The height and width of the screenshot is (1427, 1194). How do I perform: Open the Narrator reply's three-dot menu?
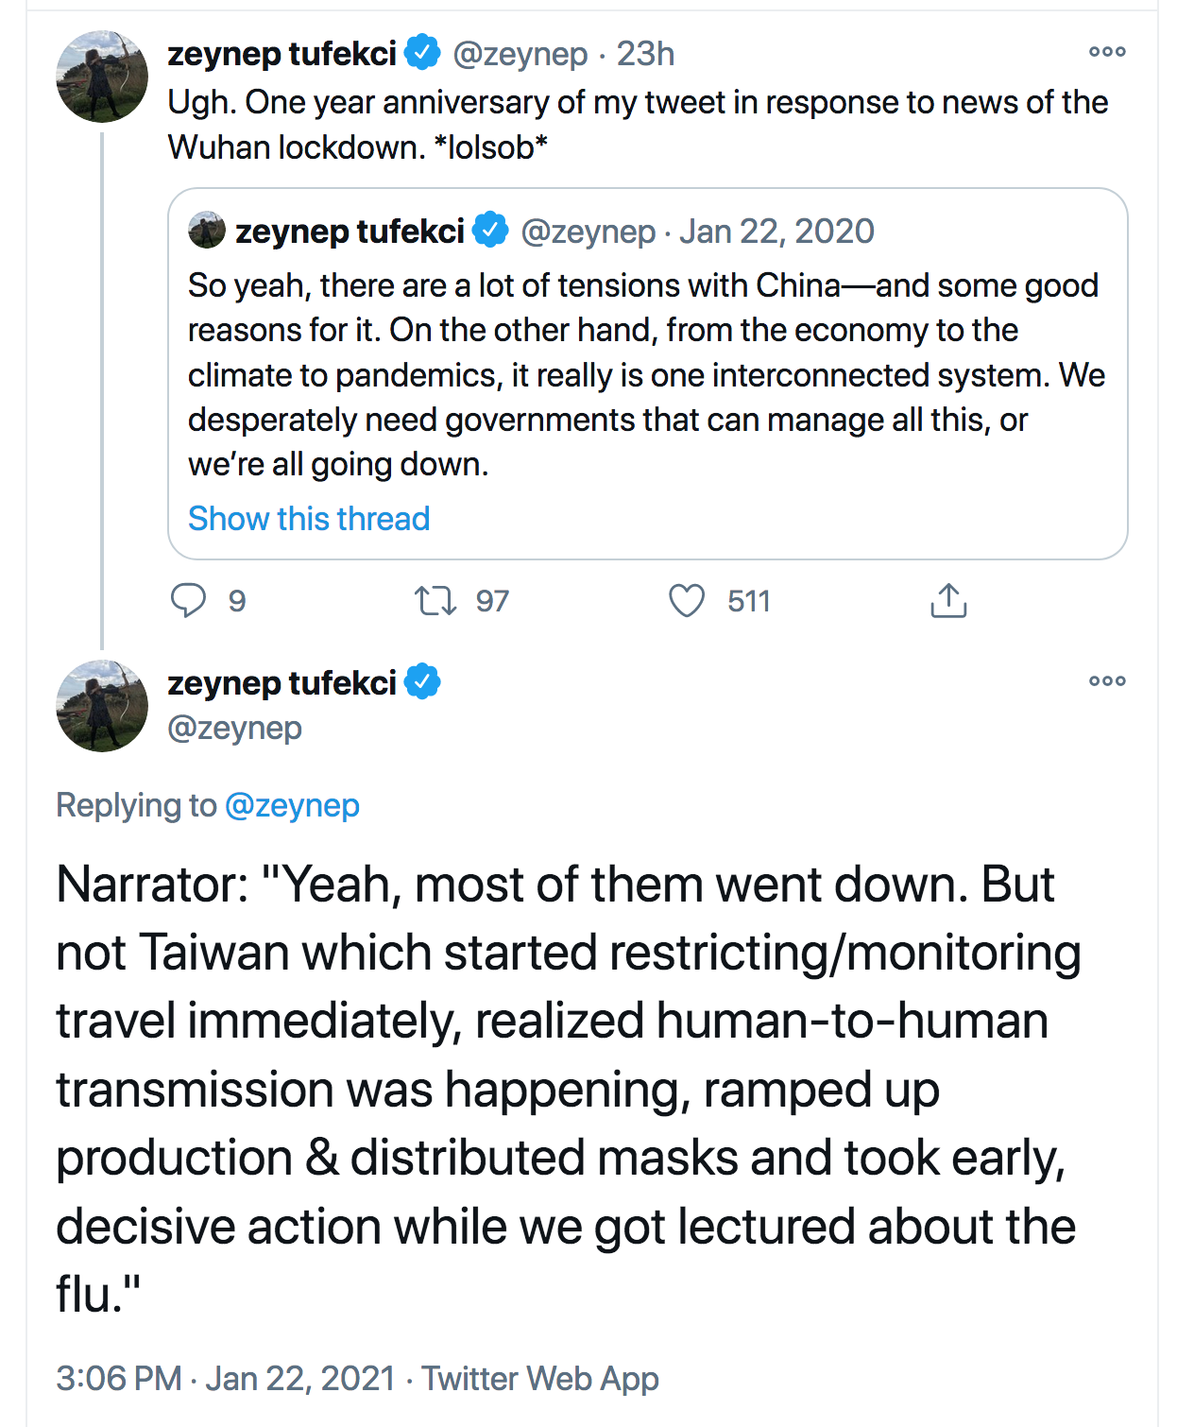click(x=1107, y=680)
